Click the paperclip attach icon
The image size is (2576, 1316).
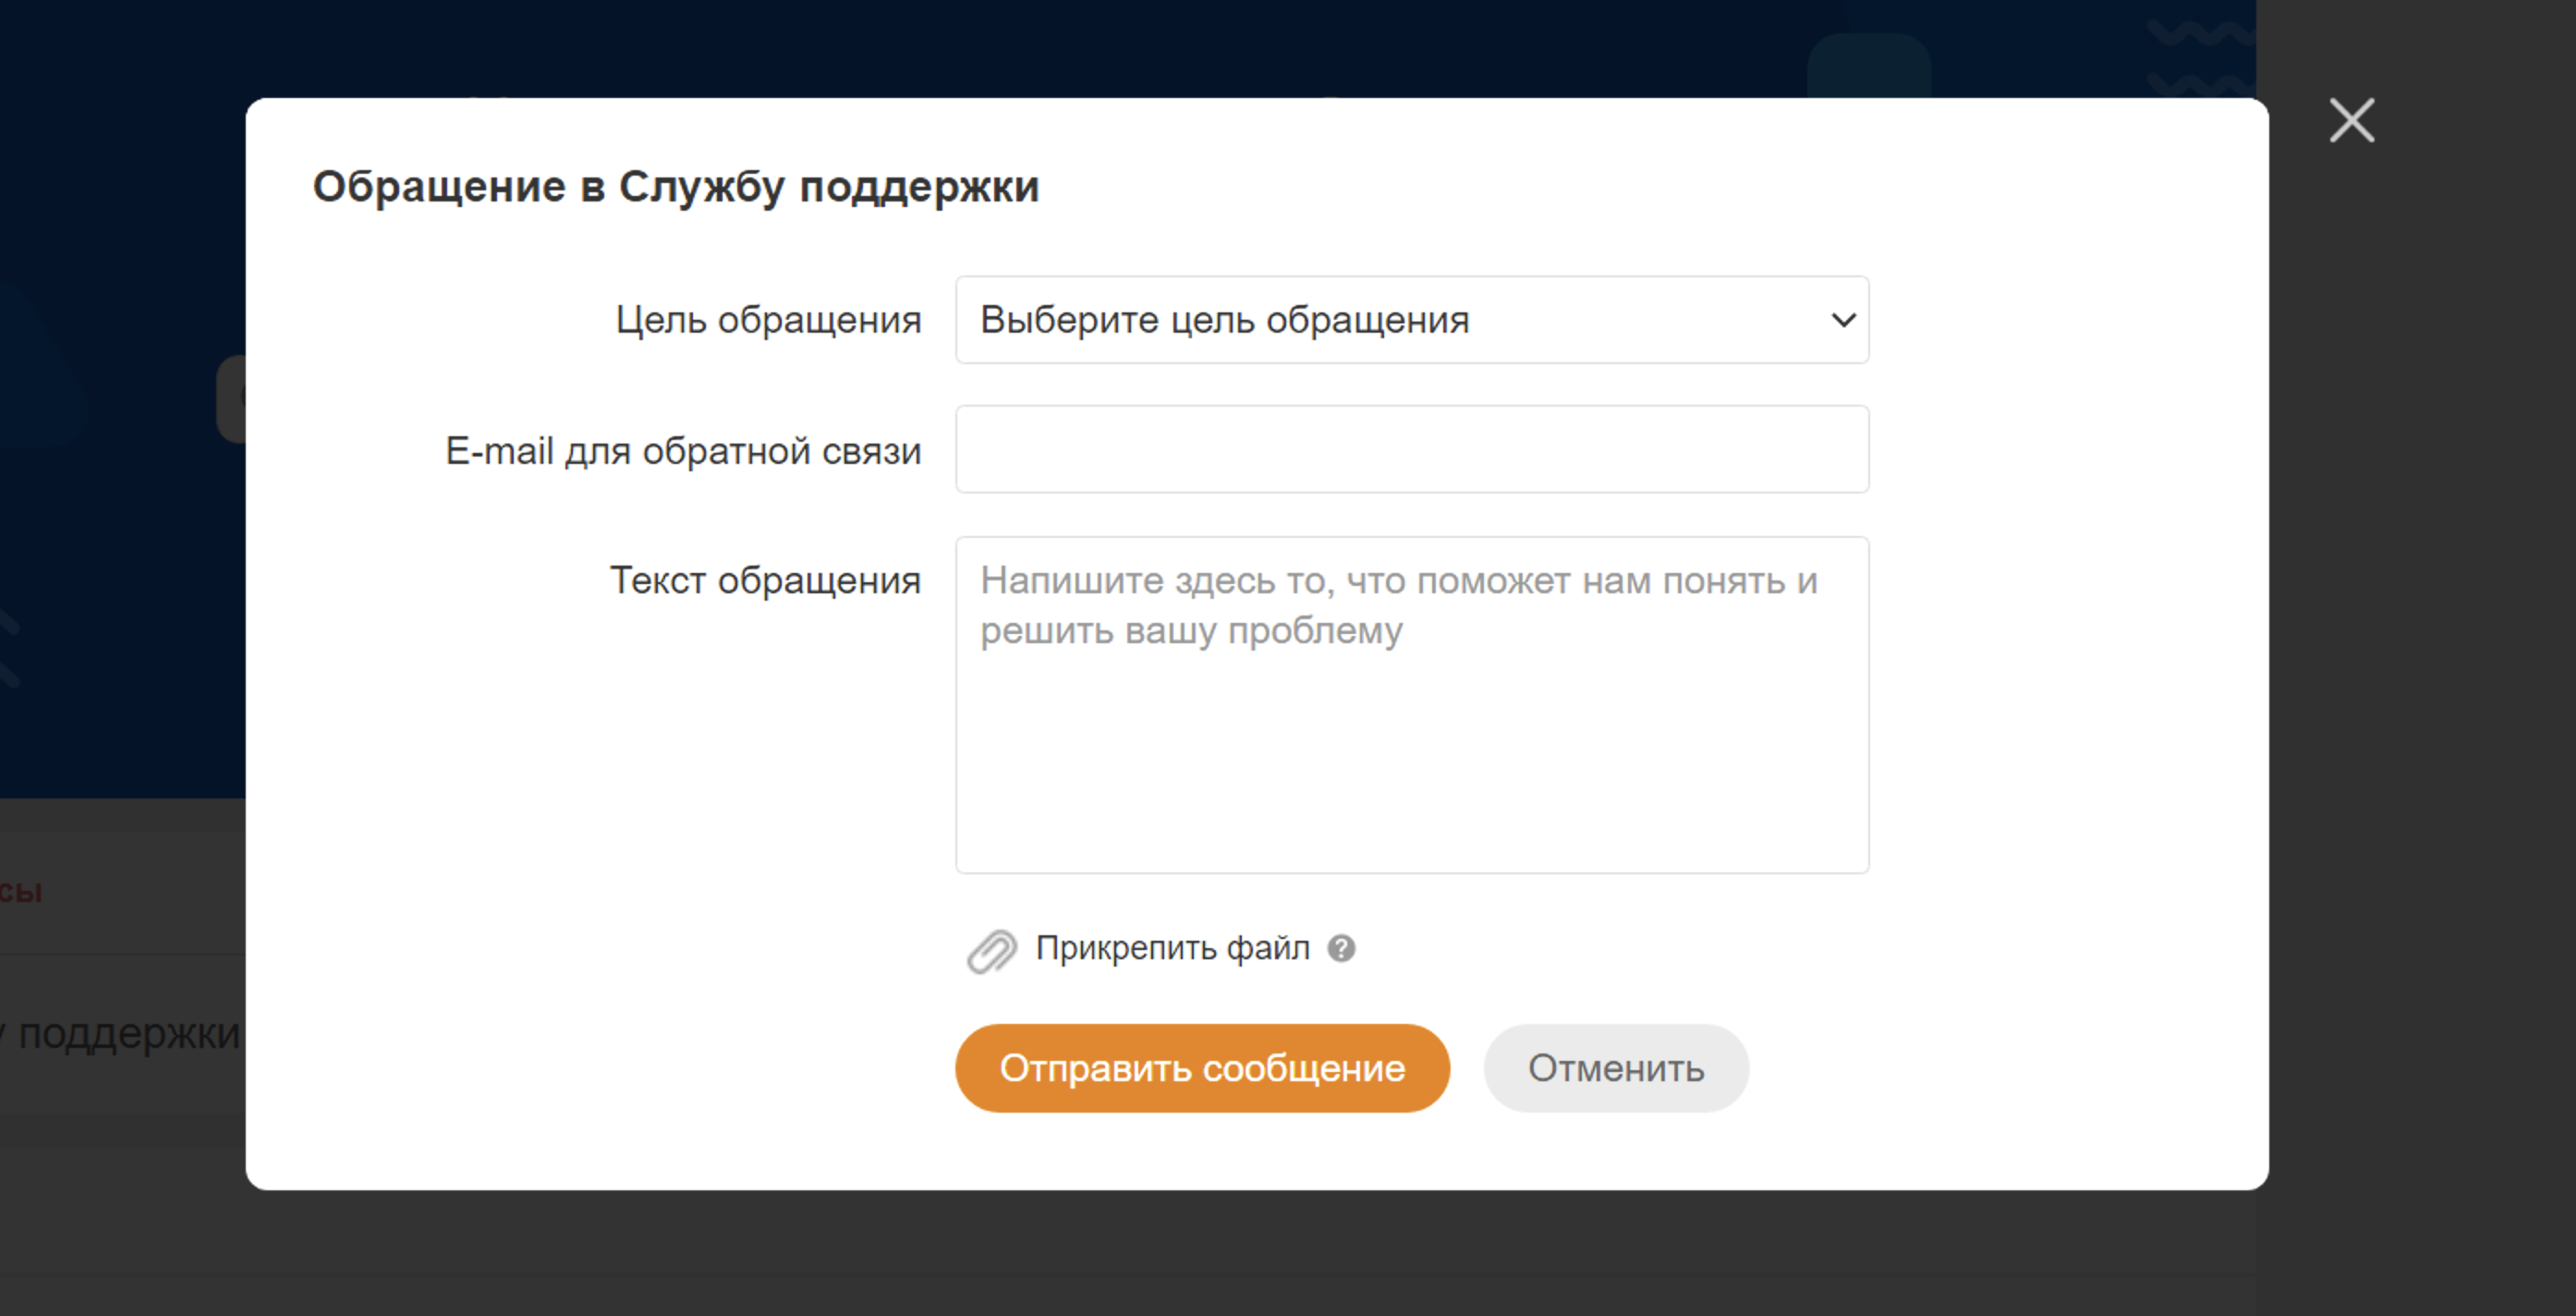point(991,950)
